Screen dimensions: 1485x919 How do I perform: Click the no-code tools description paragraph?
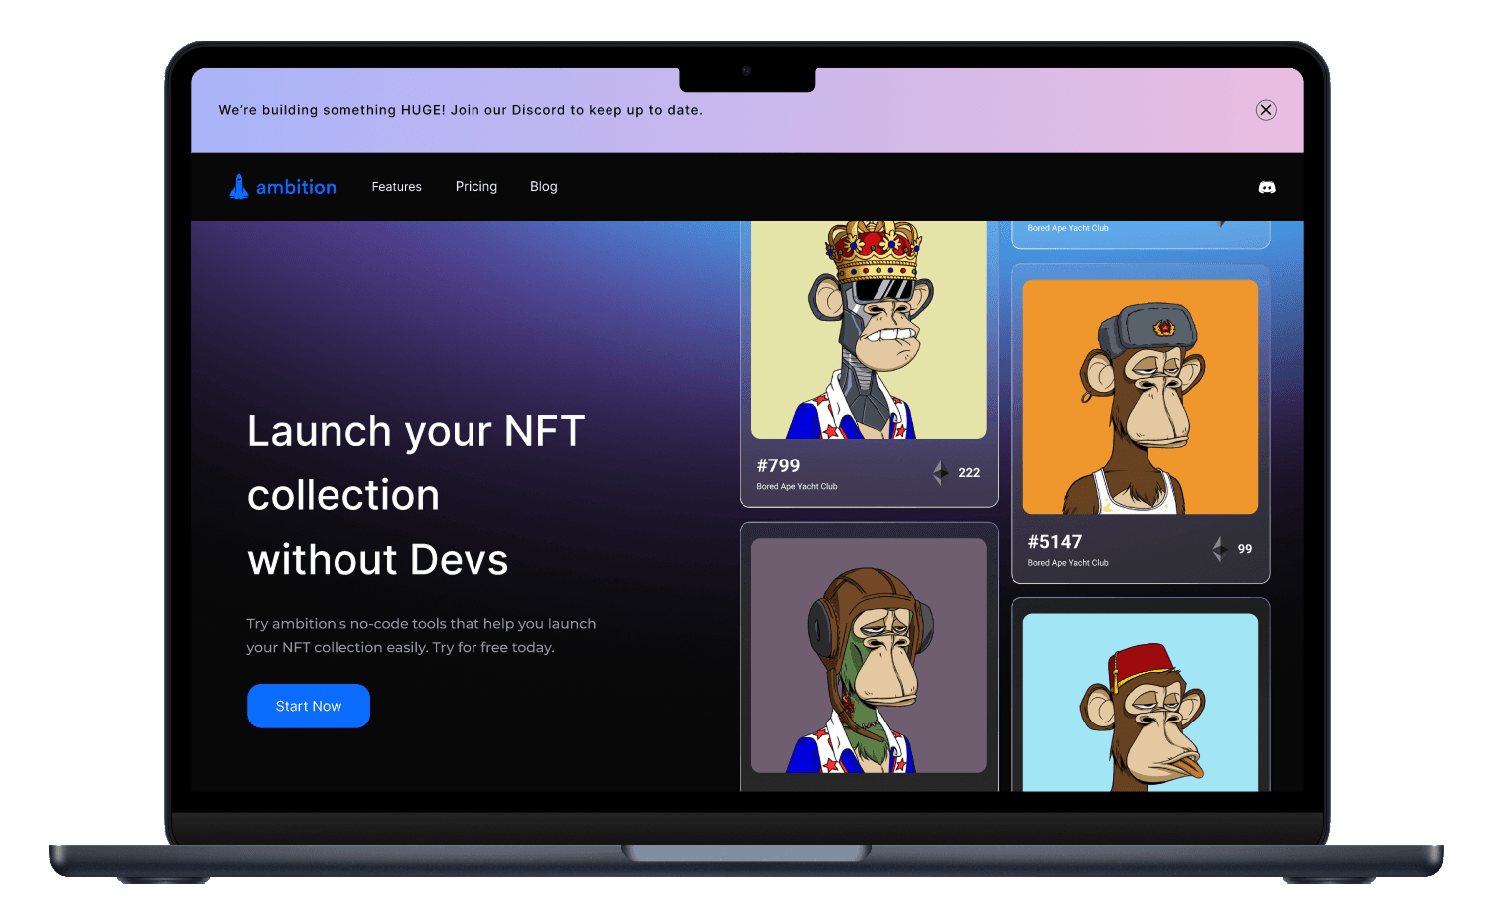tap(421, 635)
